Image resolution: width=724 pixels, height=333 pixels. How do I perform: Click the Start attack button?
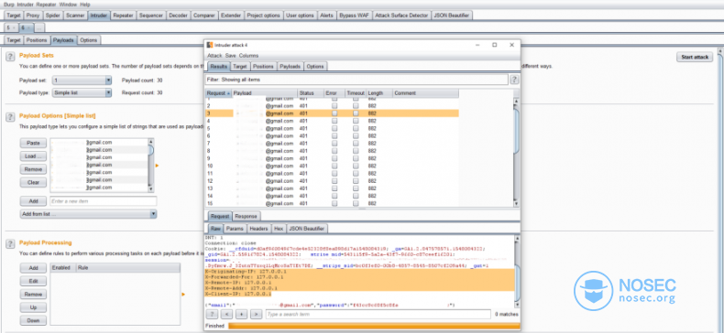point(695,58)
